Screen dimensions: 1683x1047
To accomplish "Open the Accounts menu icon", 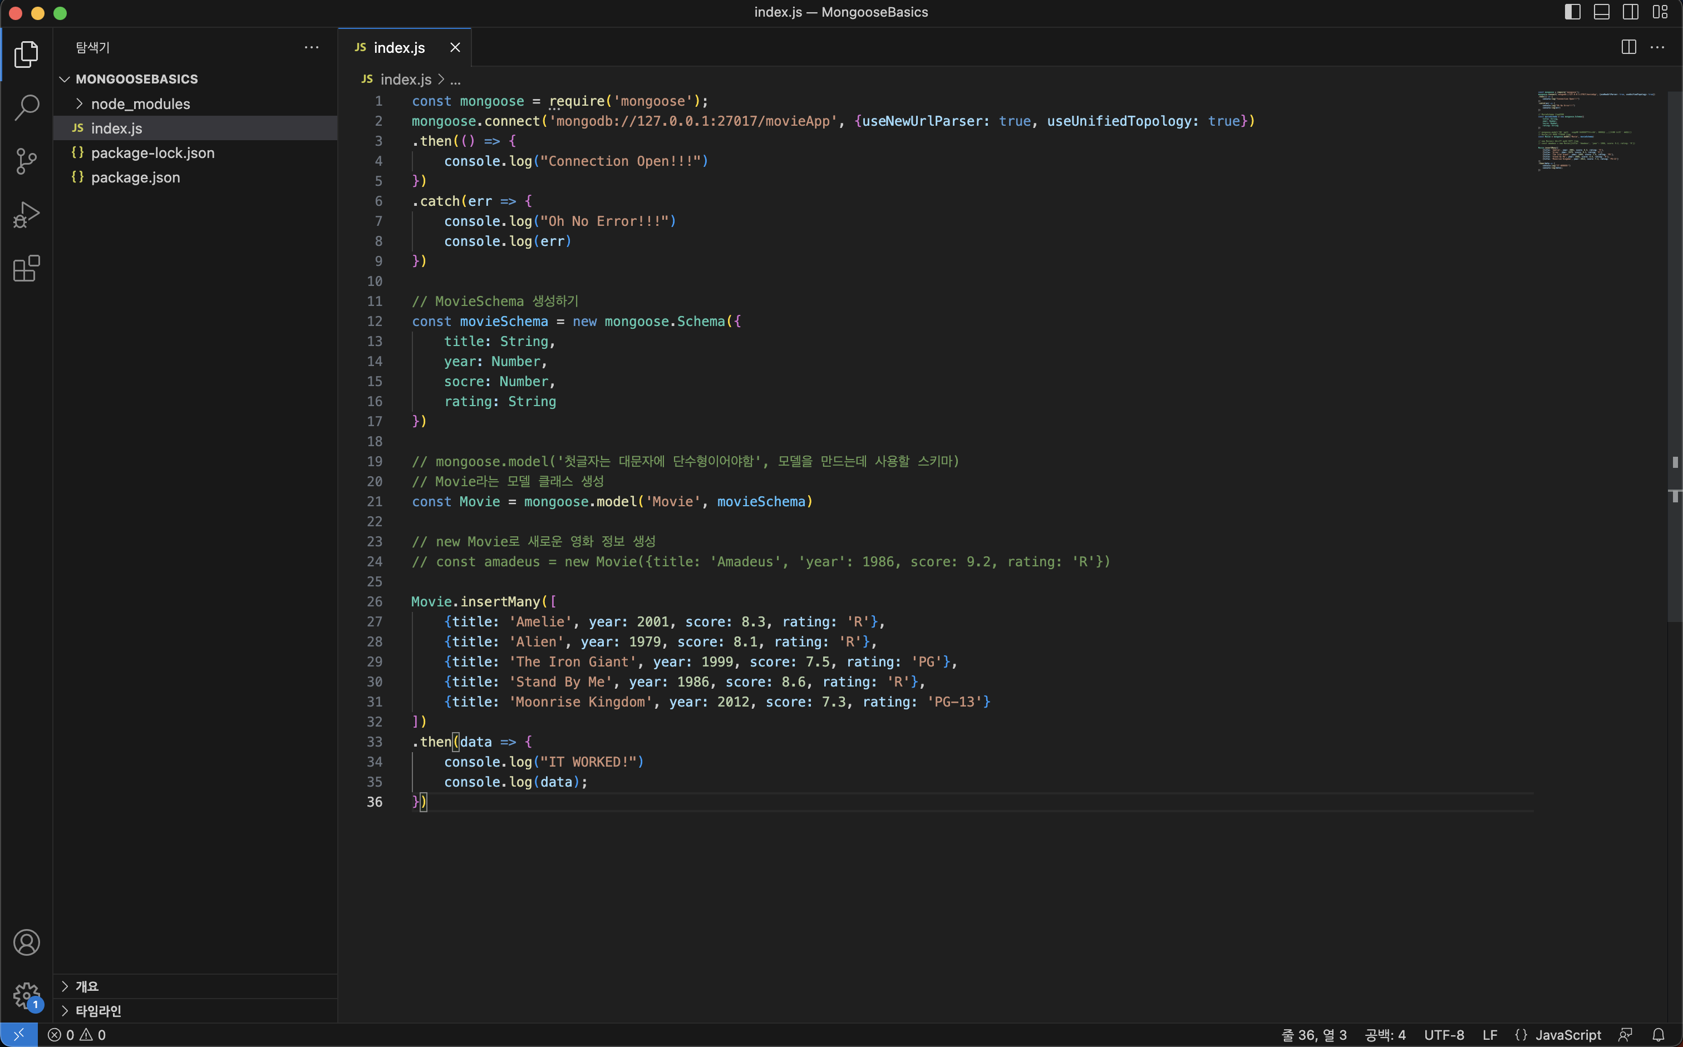I will [x=26, y=942].
